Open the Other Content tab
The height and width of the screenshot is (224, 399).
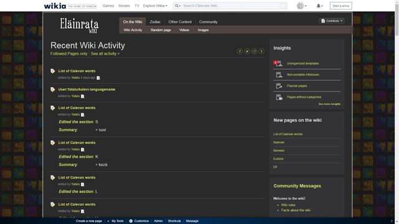[x=180, y=22]
